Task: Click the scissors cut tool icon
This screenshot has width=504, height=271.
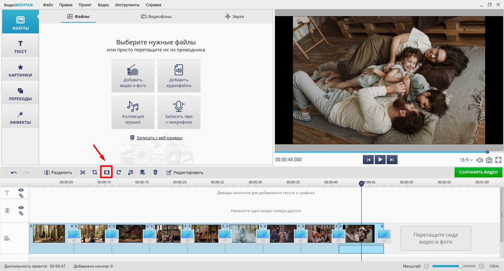Action: pos(83,172)
